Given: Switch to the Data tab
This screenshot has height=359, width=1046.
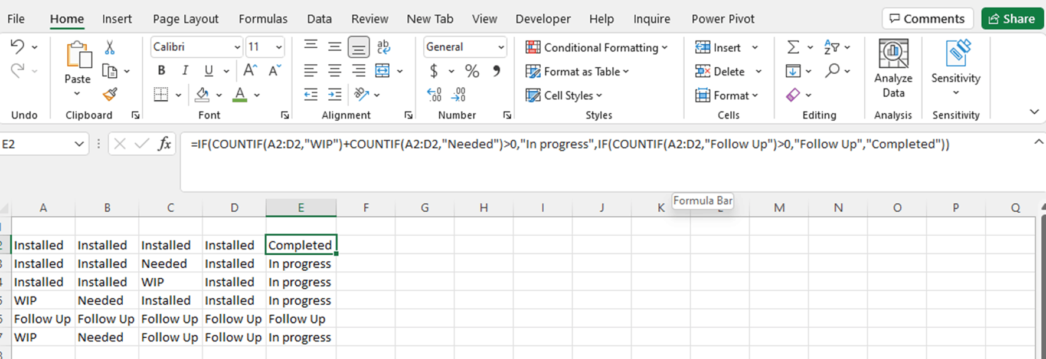Looking at the screenshot, I should [319, 19].
